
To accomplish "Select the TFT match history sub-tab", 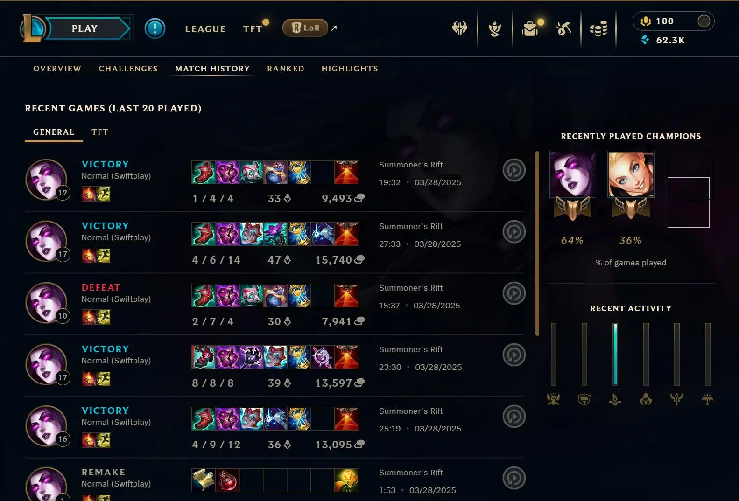I will tap(100, 132).
